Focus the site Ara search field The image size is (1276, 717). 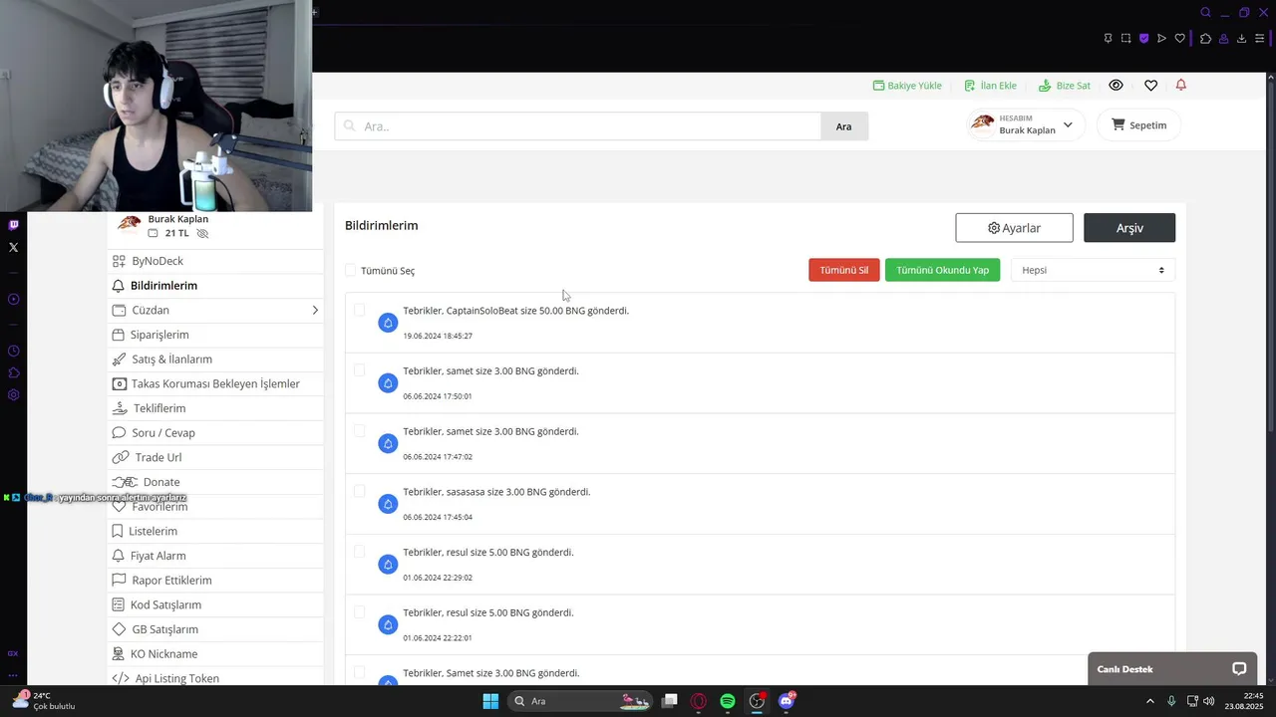click(578, 126)
